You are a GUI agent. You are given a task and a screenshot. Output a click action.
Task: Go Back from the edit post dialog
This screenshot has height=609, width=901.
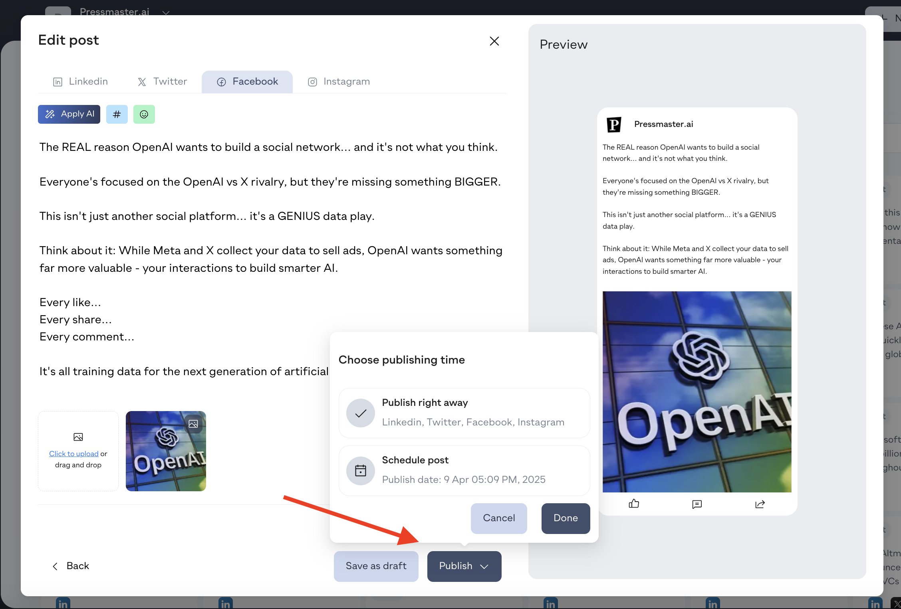[71, 566]
